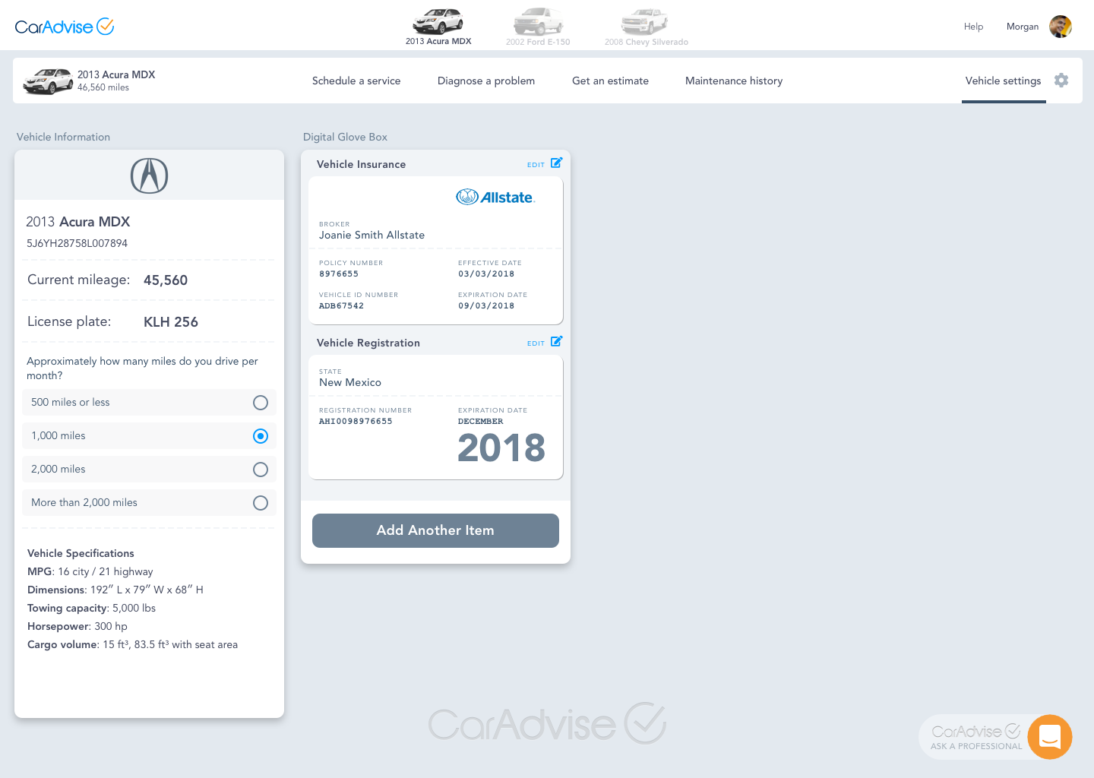Click the Morgan username
Screen dimensions: 1094x778
coord(1023,27)
